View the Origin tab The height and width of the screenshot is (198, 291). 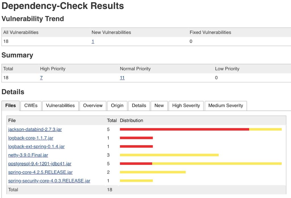pos(117,106)
